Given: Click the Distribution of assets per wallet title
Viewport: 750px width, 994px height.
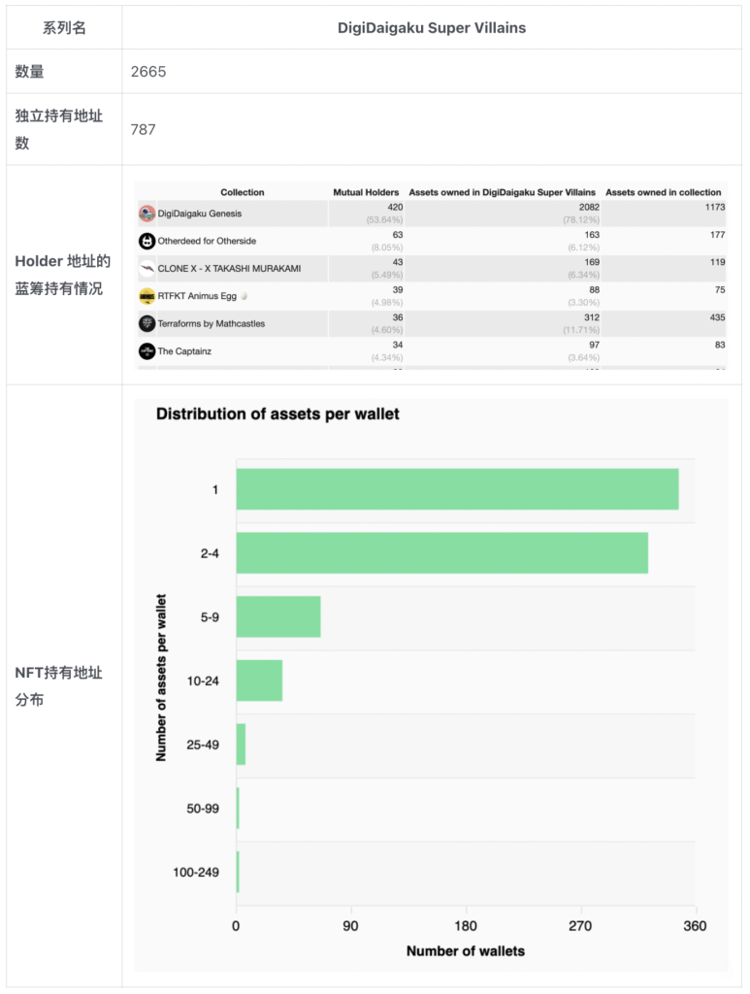Looking at the screenshot, I should tap(277, 414).
